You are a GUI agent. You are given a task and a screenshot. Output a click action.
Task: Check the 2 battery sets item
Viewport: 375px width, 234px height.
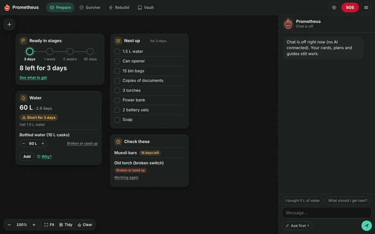click(117, 110)
